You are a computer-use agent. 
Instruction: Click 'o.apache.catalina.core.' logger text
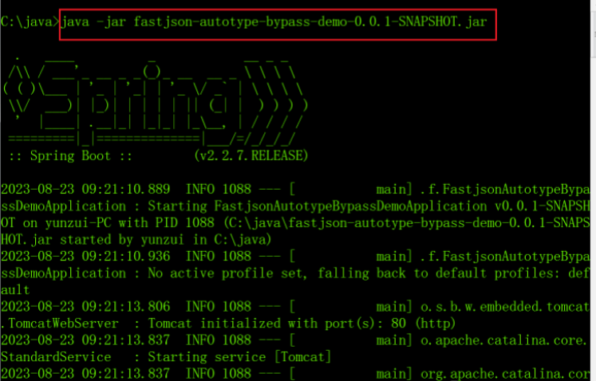(x=503, y=340)
